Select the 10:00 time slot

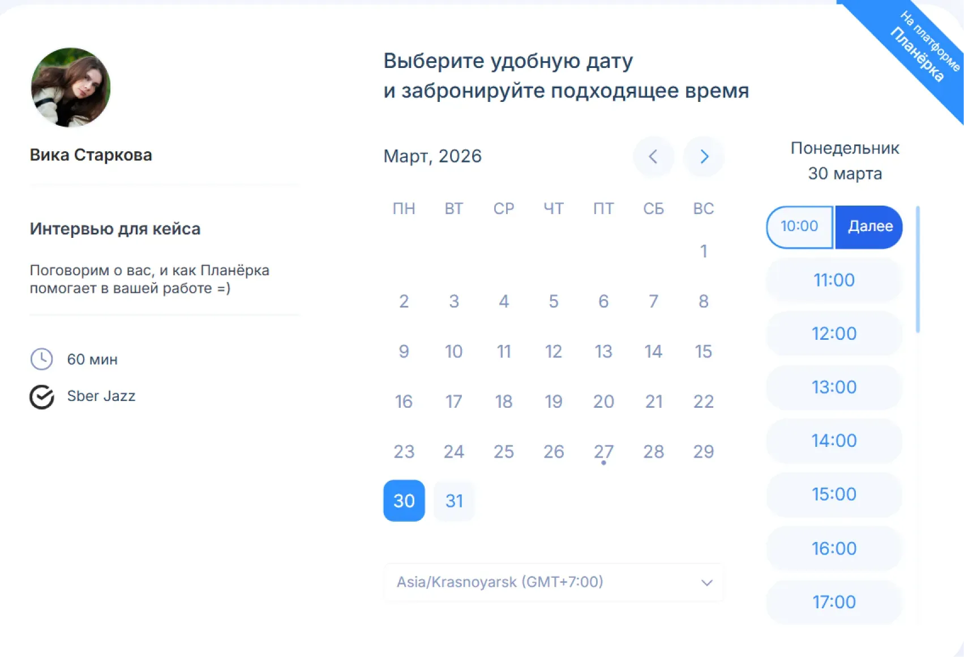(x=799, y=227)
